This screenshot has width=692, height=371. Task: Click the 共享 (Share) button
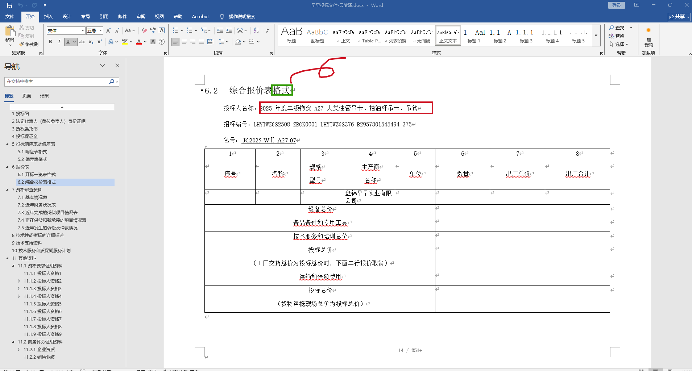click(679, 17)
